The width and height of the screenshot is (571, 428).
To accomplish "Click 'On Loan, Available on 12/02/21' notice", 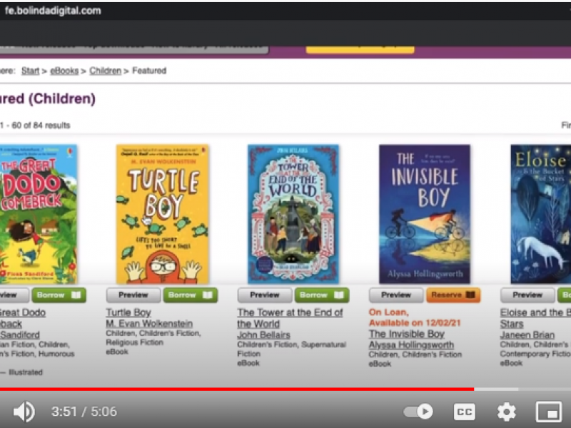I will [x=415, y=317].
